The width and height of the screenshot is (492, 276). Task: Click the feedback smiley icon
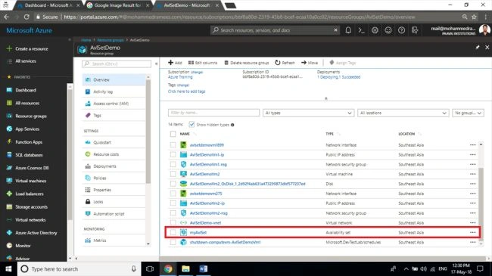[x=388, y=30]
